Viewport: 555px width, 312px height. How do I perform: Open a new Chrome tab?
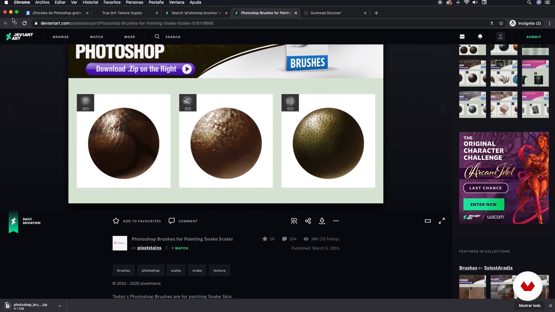[x=376, y=13]
